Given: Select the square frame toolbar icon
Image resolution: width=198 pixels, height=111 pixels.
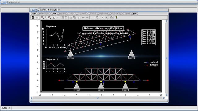Looking at the screenshot, I should [54, 18].
